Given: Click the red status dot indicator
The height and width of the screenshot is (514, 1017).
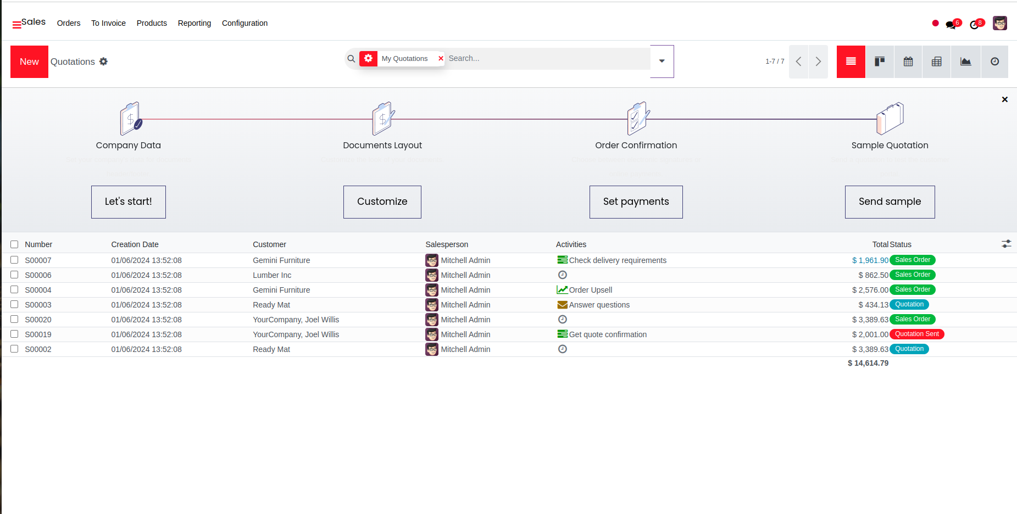Looking at the screenshot, I should tap(935, 23).
